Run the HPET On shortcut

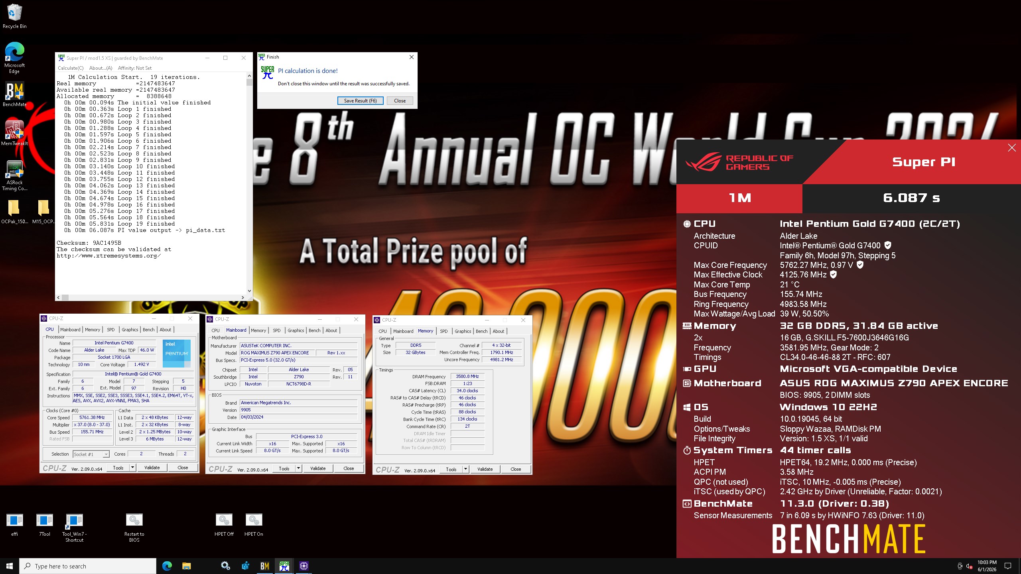point(254,525)
